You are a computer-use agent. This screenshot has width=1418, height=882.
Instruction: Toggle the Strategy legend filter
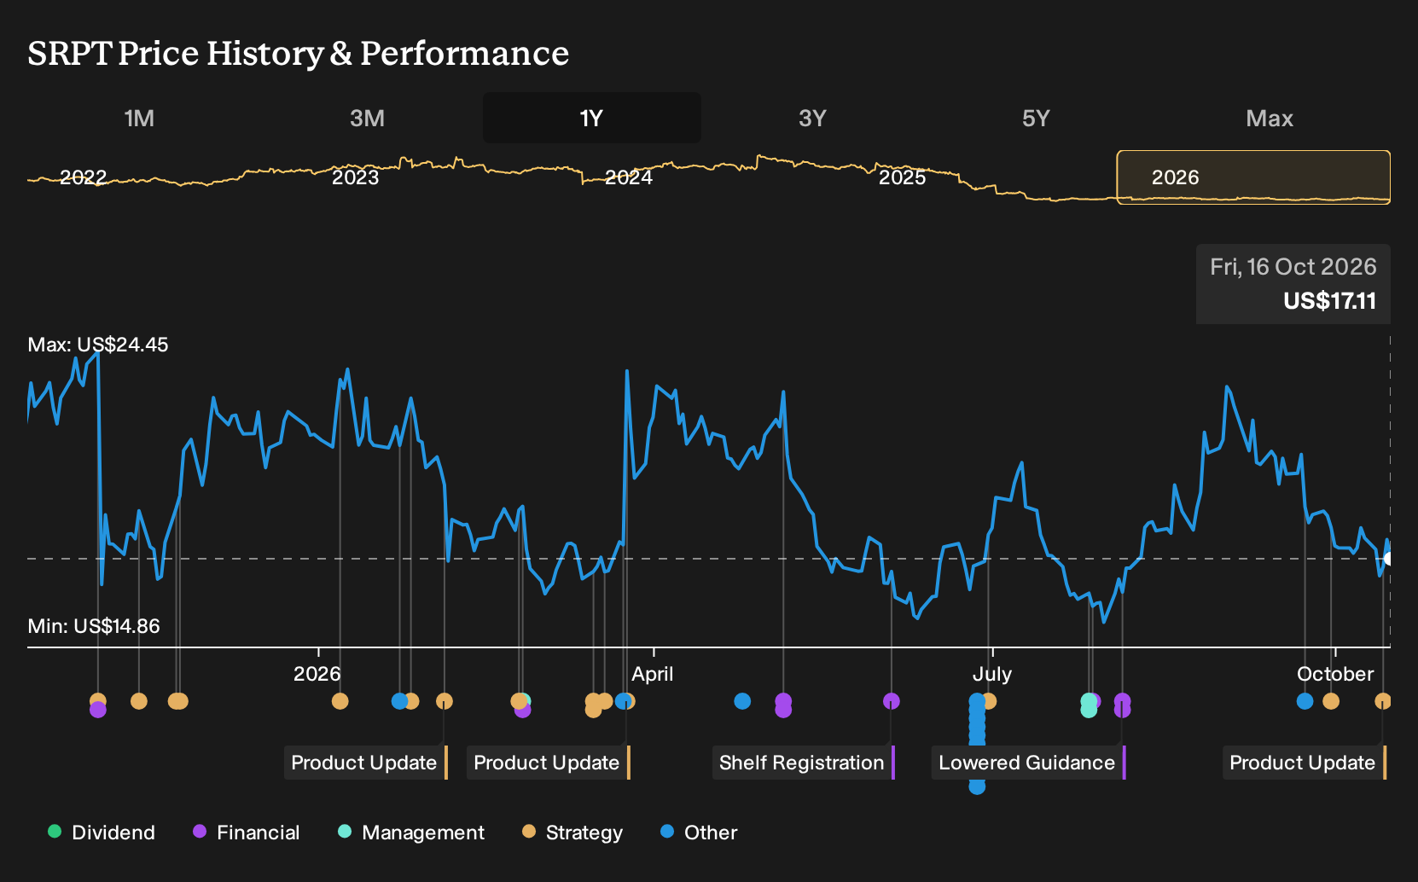(x=572, y=833)
